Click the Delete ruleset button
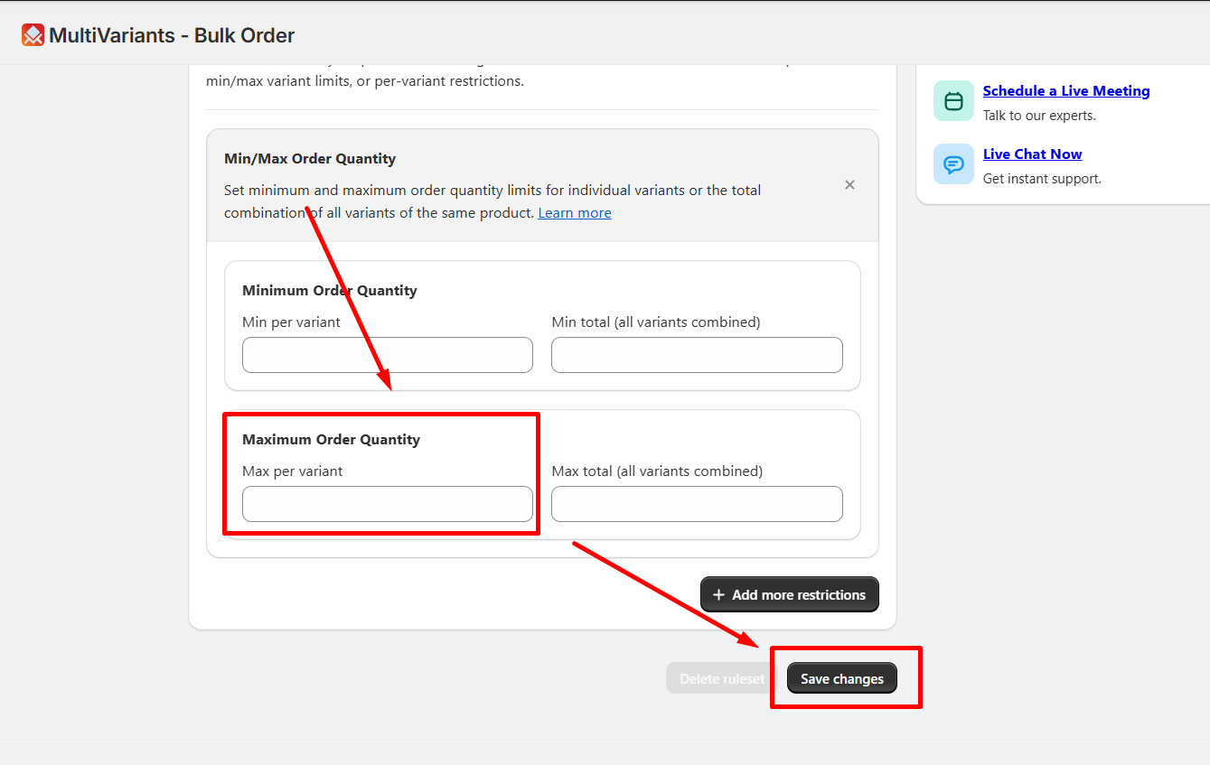 pos(722,678)
